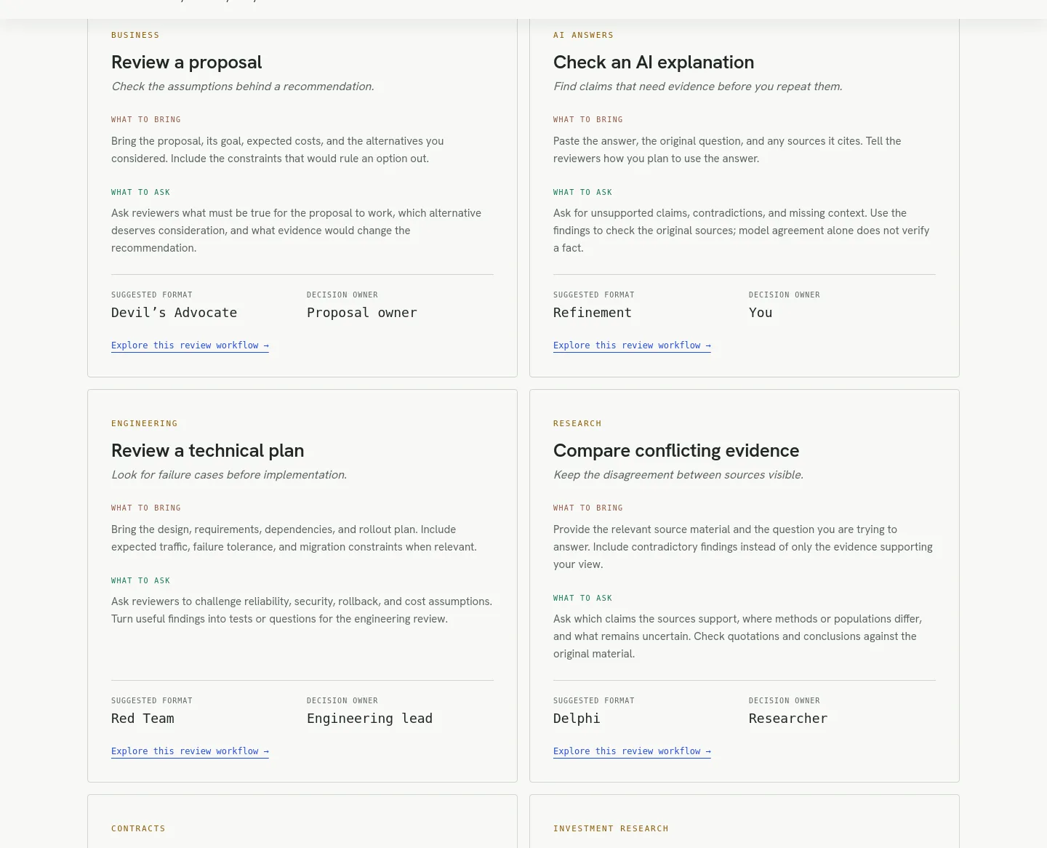Click the 'INVESTMENT RESEARCH' category label
Screen dimensions: 1047x848
611,828
